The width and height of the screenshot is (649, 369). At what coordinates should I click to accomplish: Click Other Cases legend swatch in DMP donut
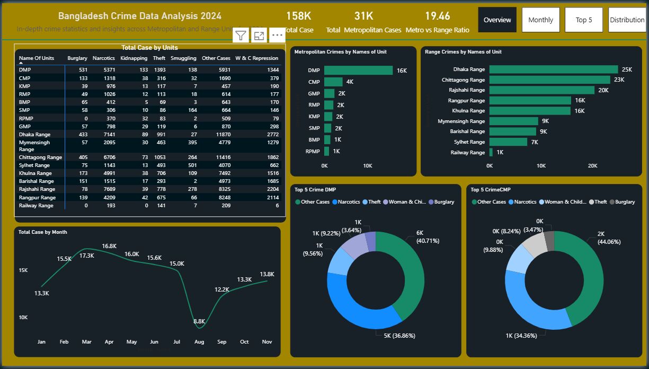point(298,202)
